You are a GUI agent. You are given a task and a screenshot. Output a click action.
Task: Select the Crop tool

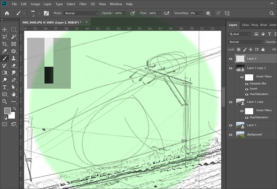click(5, 44)
